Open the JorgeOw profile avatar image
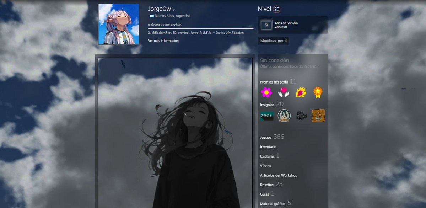 (119, 24)
